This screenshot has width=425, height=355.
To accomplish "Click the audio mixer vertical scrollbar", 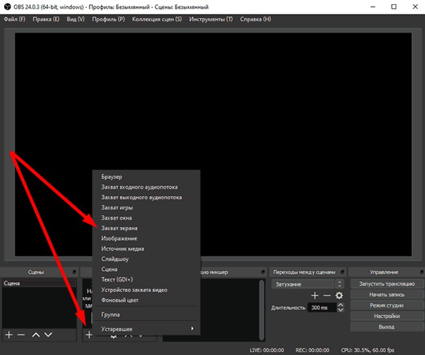I will point(261,303).
